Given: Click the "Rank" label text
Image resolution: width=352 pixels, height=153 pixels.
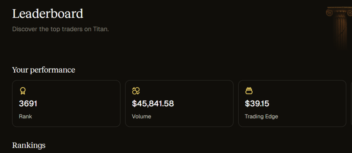Looking at the screenshot, I should [x=25, y=116].
